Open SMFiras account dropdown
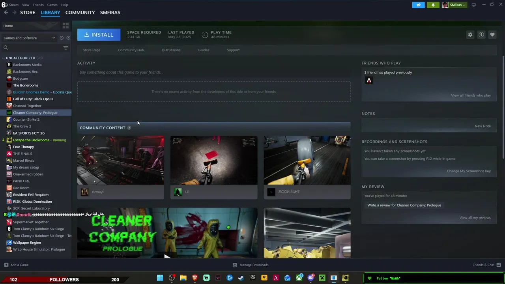Viewport: 505px width, 284px height. tap(454, 5)
